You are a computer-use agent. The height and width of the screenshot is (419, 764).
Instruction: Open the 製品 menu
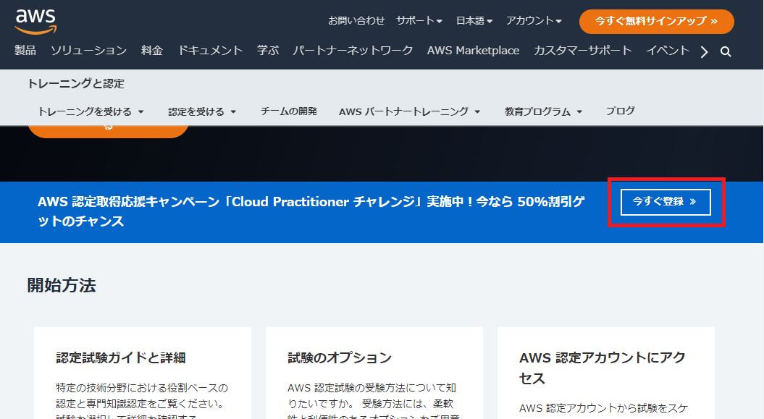[25, 51]
